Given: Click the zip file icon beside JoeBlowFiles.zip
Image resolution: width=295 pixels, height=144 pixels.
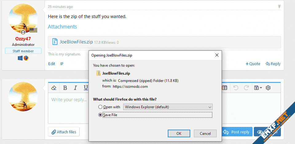Looking at the screenshot, I should point(55,42).
